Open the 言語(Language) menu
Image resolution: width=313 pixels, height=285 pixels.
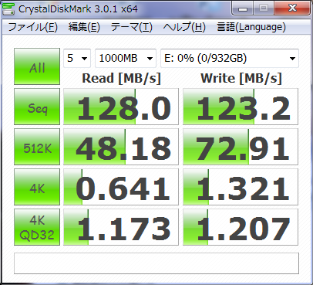pos(251,27)
